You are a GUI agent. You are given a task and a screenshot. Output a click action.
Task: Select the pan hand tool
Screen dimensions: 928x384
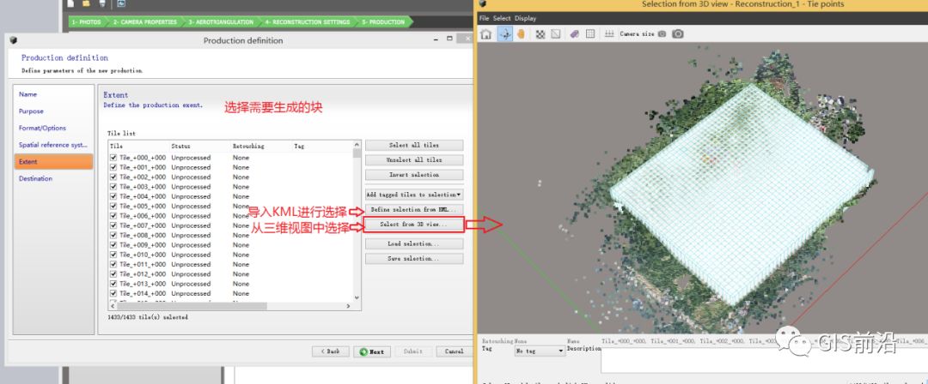(x=521, y=34)
